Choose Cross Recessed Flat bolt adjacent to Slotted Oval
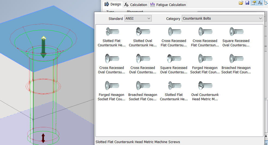This screenshot has width=268, height=145. [174, 37]
